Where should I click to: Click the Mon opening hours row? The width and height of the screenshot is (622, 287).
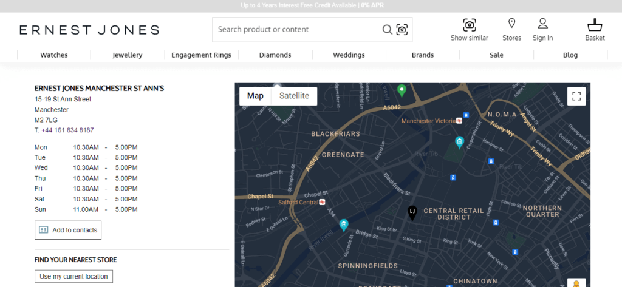(86, 147)
